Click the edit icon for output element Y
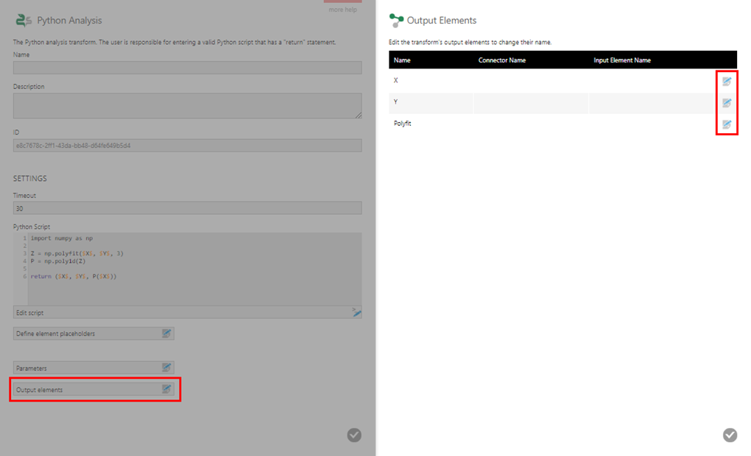Screen dimensions: 751x456 pyautogui.click(x=726, y=103)
